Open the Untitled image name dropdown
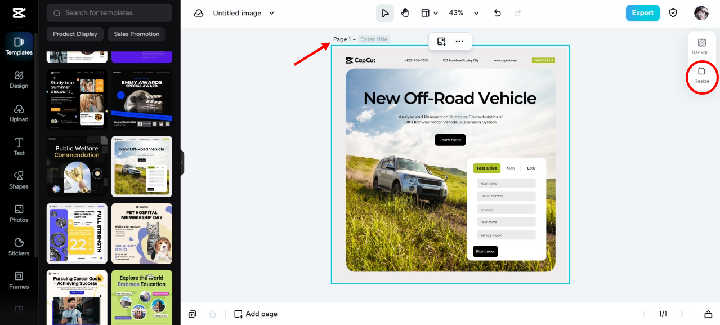The height and width of the screenshot is (325, 720). (244, 13)
